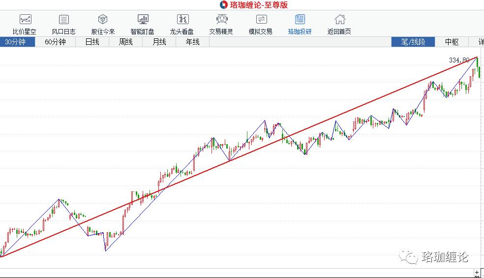The width and height of the screenshot is (484, 278).
Task: Click the plus zoom button below chart
Action: (x=477, y=272)
